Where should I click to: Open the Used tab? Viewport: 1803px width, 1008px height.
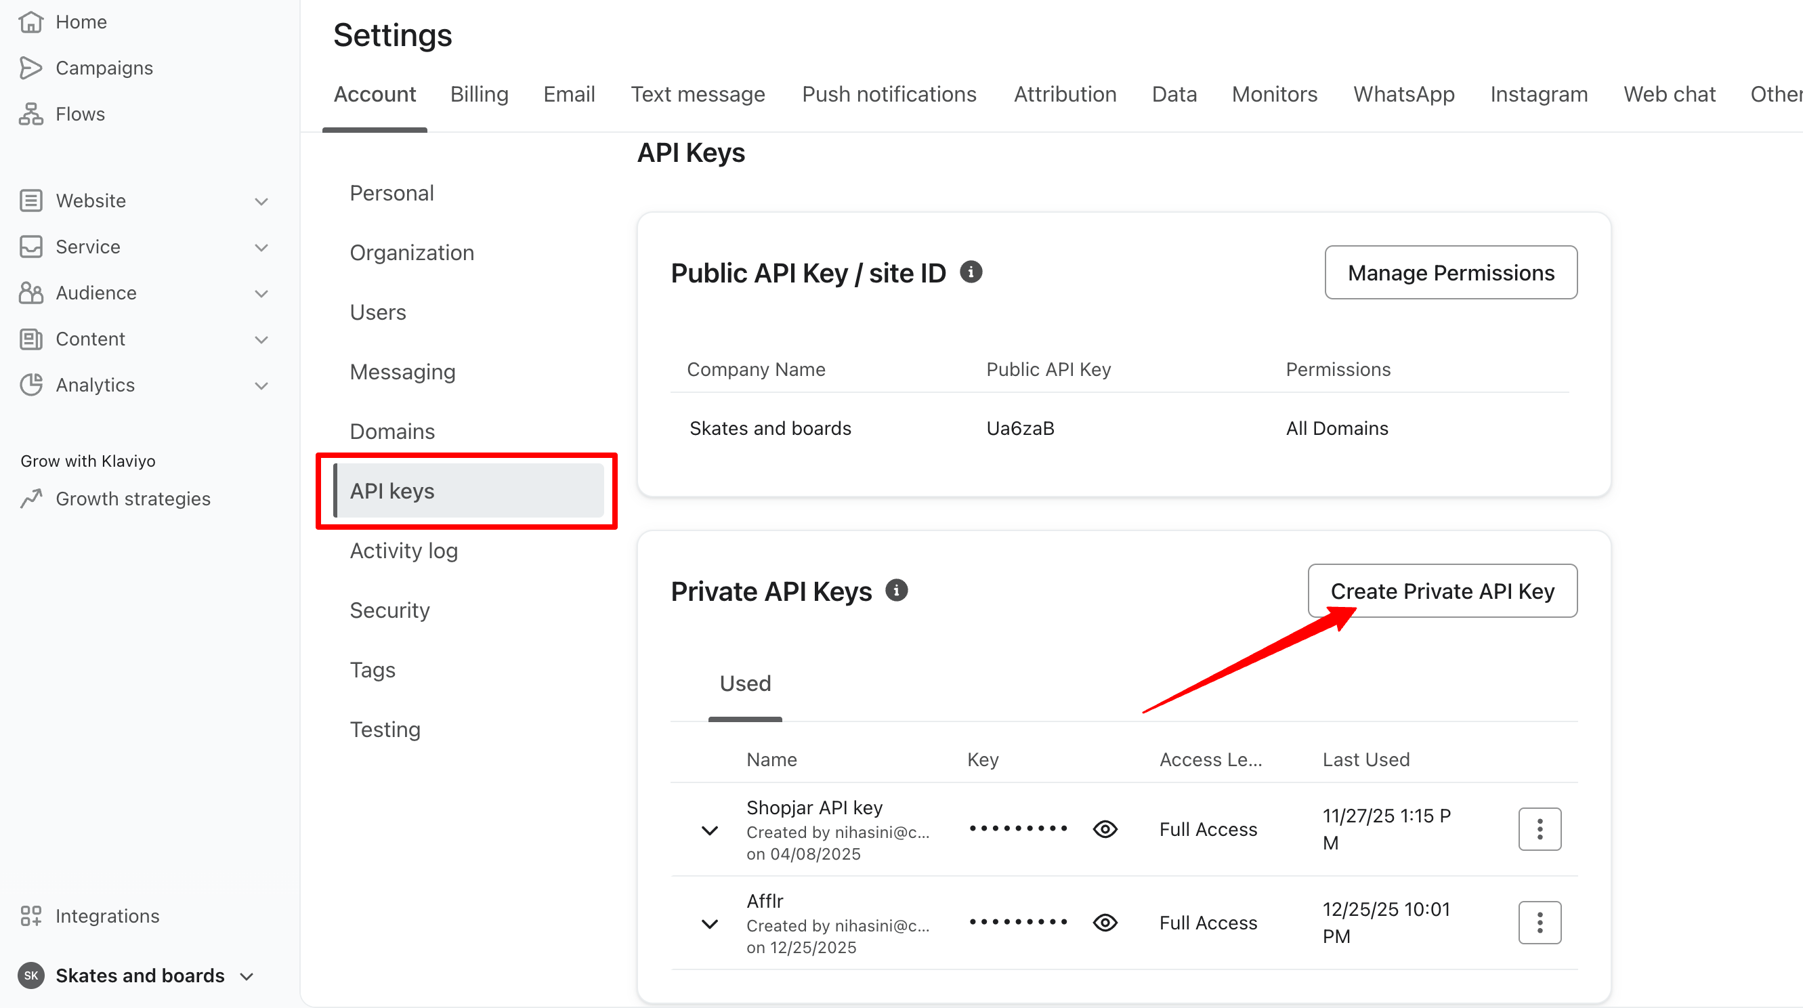[746, 684]
